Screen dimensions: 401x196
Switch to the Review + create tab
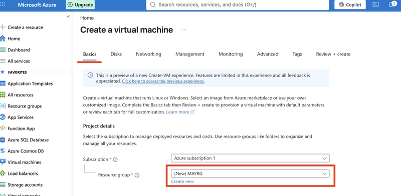[333, 54]
